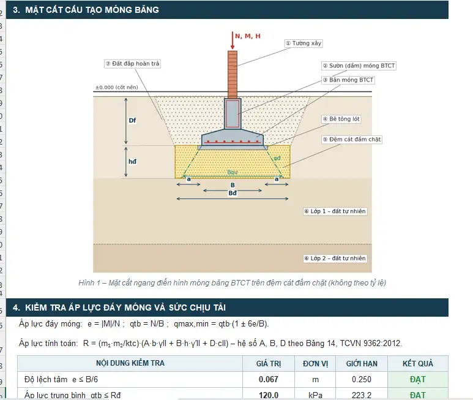473x400 pixels.
Task: Select the figure caption 'Hình 1 – Mặt cắt ngang'
Action: (233, 283)
